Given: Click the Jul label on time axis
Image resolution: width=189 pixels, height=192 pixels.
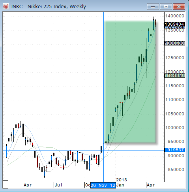Looking at the screenshot, I should [x=58, y=185].
